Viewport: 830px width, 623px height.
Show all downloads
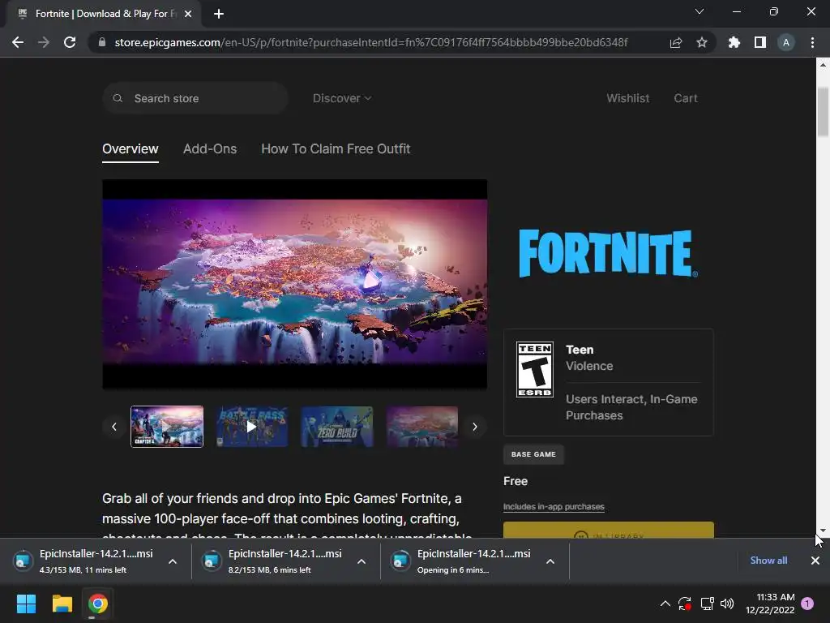pos(768,561)
